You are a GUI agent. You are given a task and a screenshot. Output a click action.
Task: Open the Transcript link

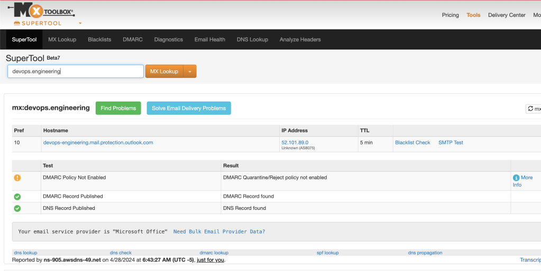click(x=530, y=259)
